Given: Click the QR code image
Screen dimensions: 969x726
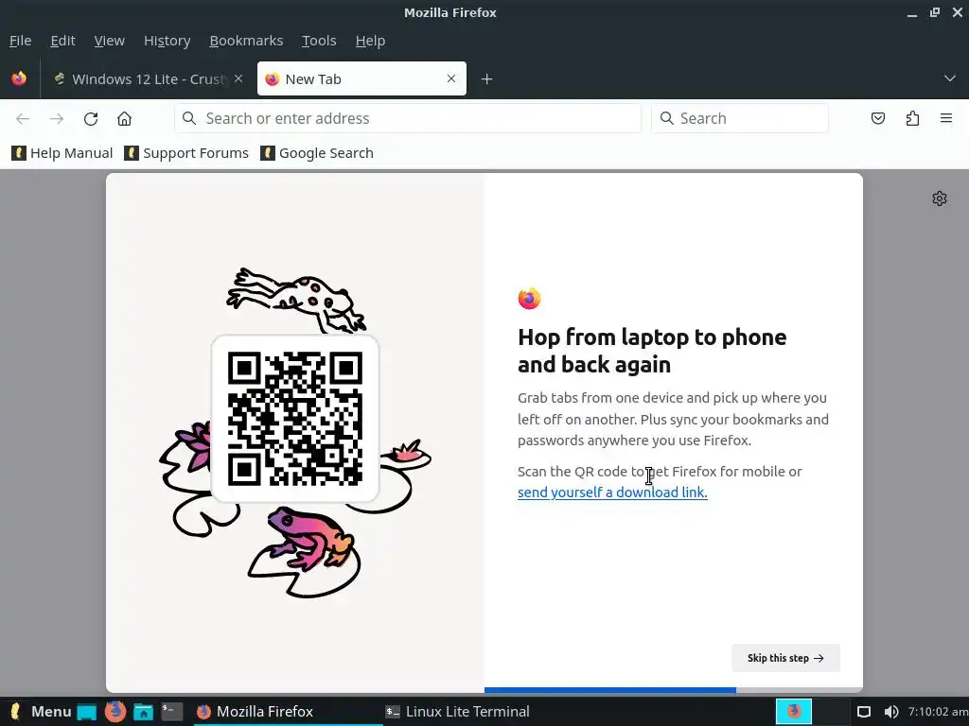Looking at the screenshot, I should tap(295, 419).
